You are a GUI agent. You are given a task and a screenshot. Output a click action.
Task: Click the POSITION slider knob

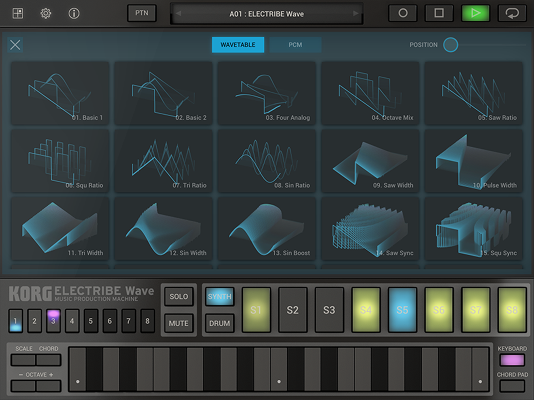tap(451, 44)
